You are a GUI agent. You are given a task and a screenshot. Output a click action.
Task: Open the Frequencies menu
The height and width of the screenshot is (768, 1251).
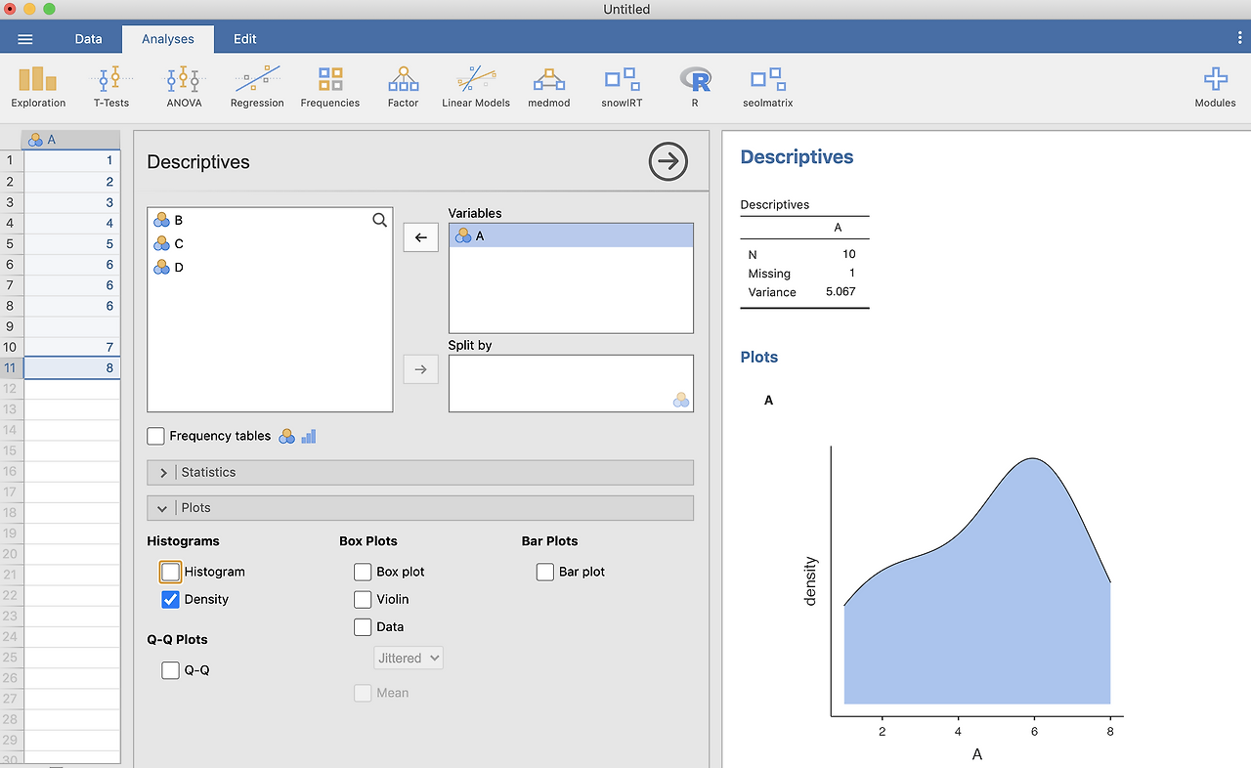(330, 87)
